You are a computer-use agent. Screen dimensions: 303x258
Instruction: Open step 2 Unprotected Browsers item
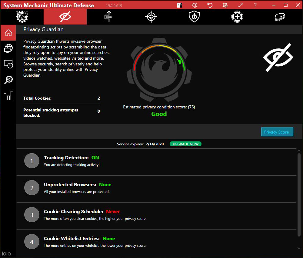[156, 189]
